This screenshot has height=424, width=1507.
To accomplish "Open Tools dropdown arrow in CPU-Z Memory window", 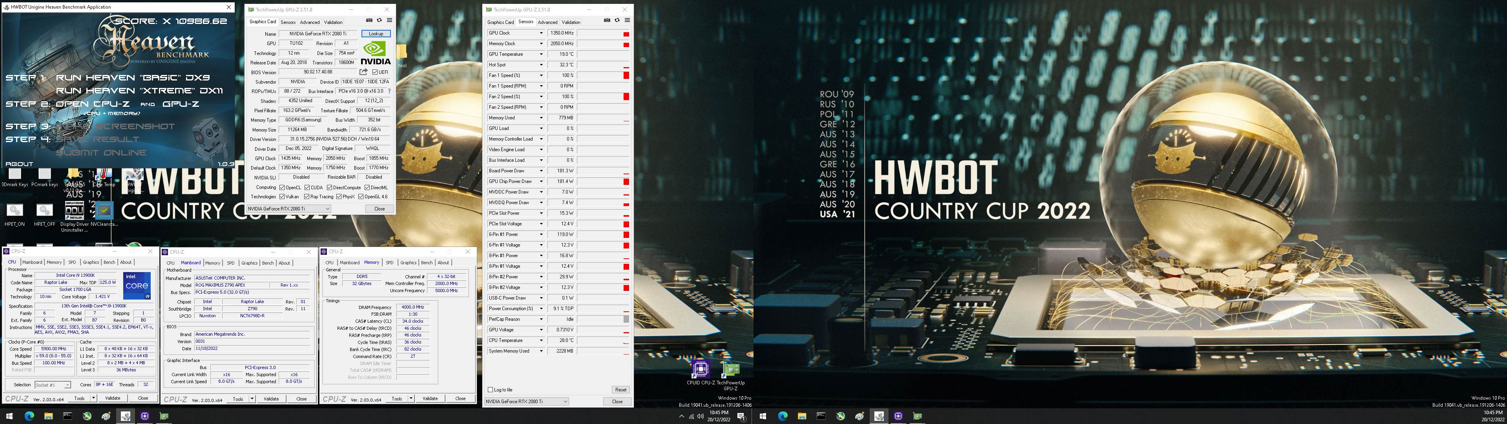I will pos(411,398).
